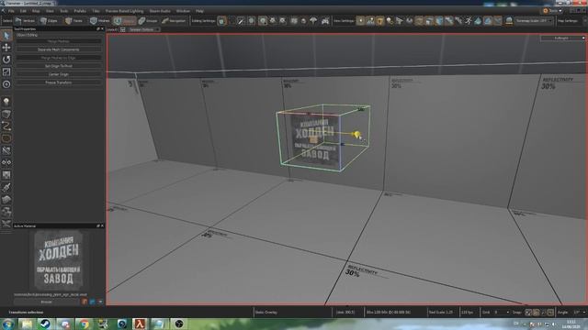
Task: Choose the Rotate tool
Action: [x=6, y=59]
